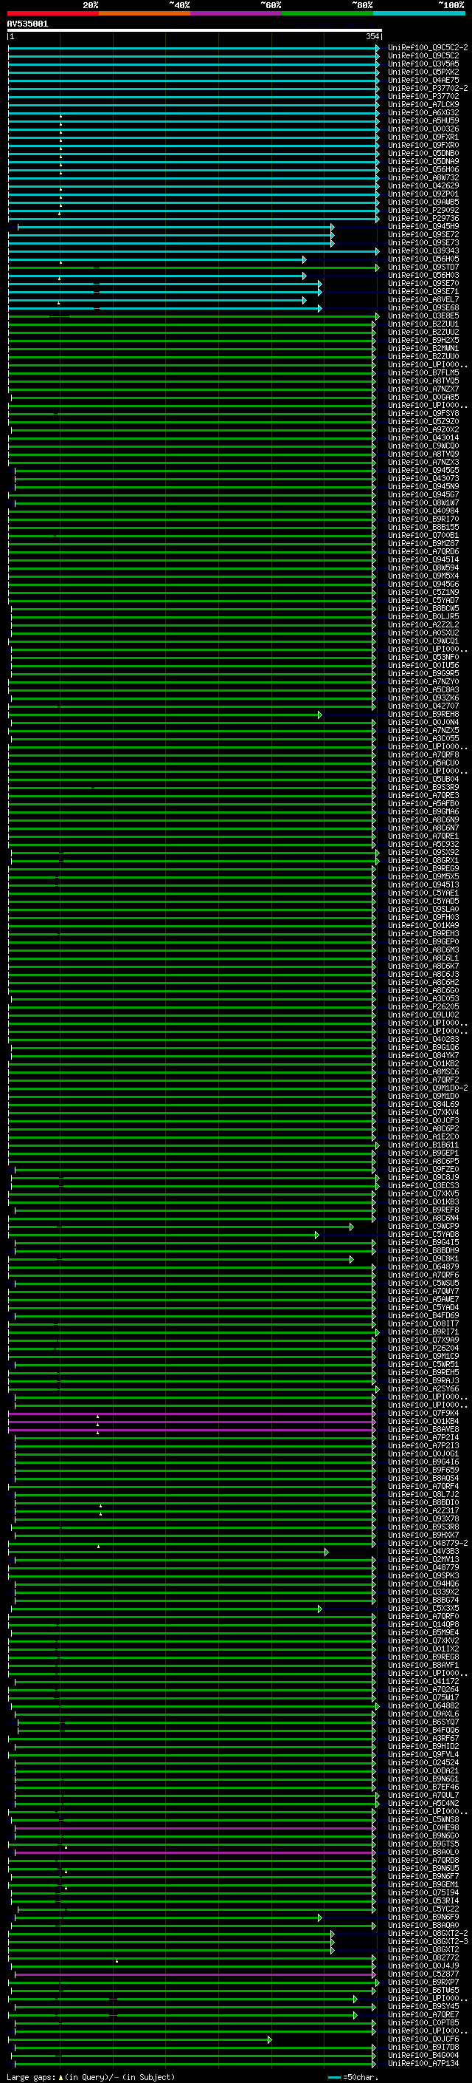Select the UniRef100_B8AVE8 label
The width and height of the screenshot is (472, 2083).
(x=423, y=1429)
